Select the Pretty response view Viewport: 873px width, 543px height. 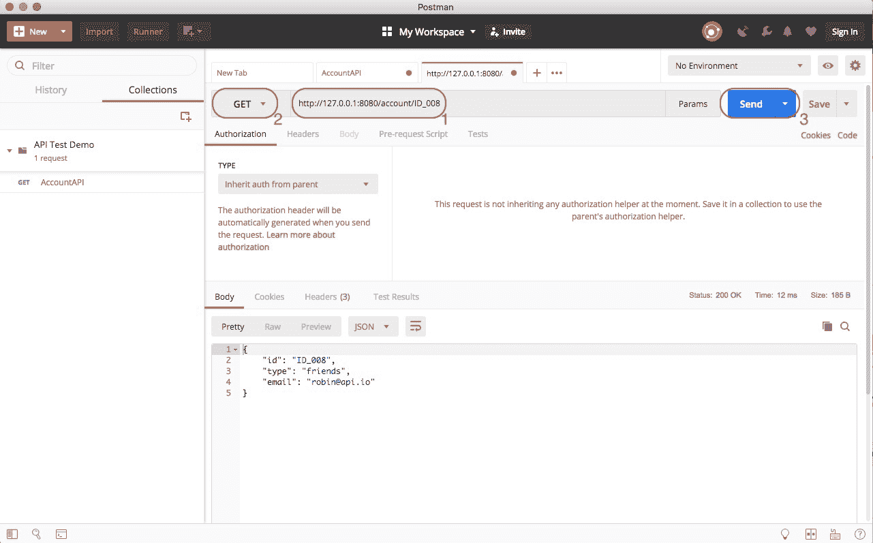click(x=233, y=326)
